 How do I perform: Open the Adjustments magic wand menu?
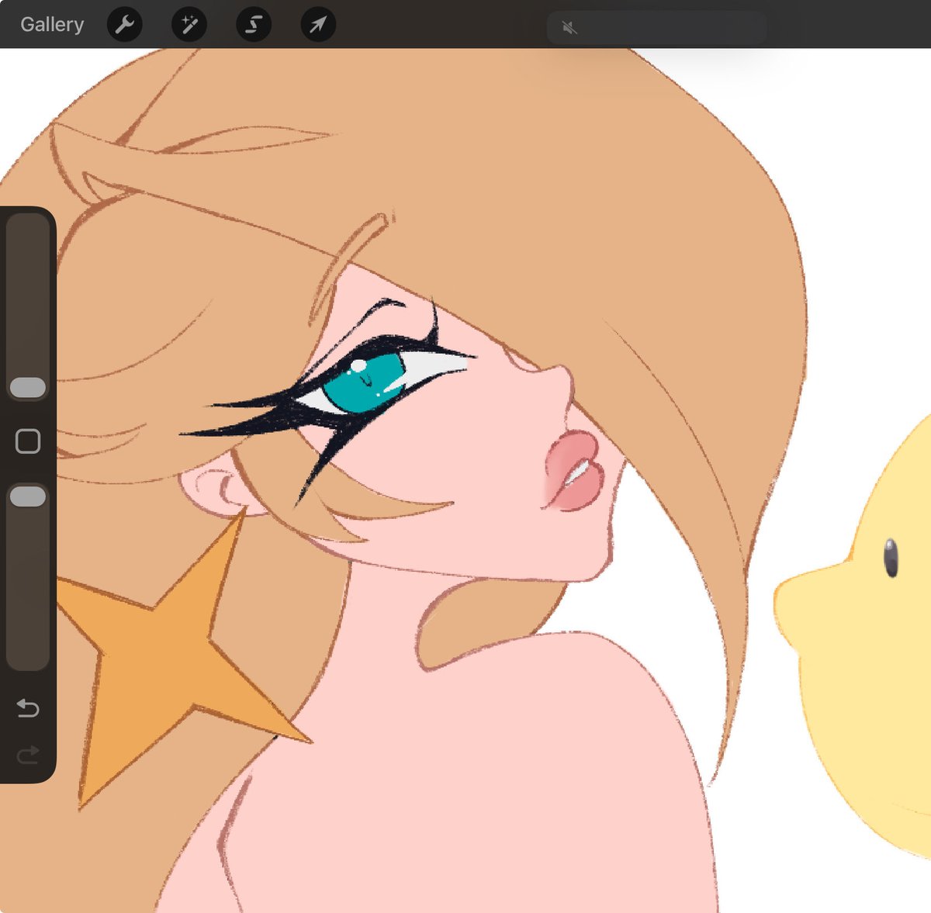[189, 25]
